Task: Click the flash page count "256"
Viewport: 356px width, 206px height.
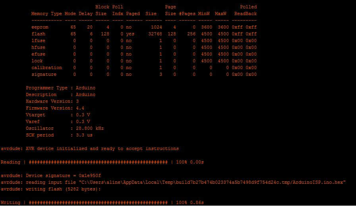Action: click(x=192, y=34)
